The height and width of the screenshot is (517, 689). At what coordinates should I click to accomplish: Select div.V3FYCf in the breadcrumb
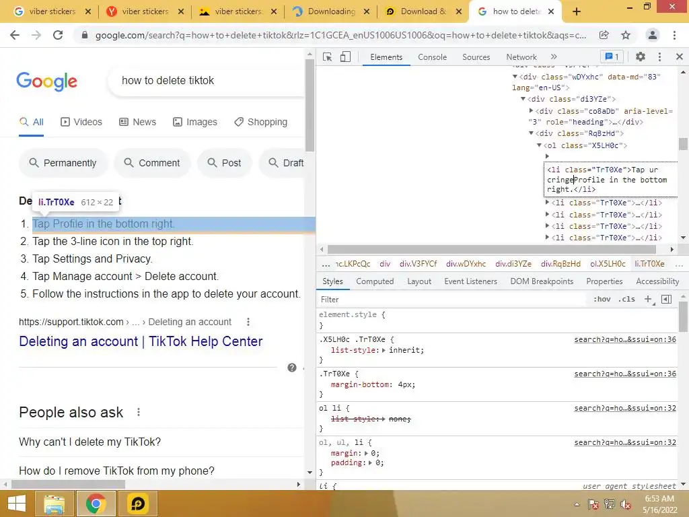coord(418,264)
